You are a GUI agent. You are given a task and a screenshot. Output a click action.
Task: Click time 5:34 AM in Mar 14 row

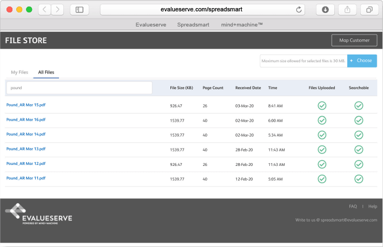tap(275, 135)
